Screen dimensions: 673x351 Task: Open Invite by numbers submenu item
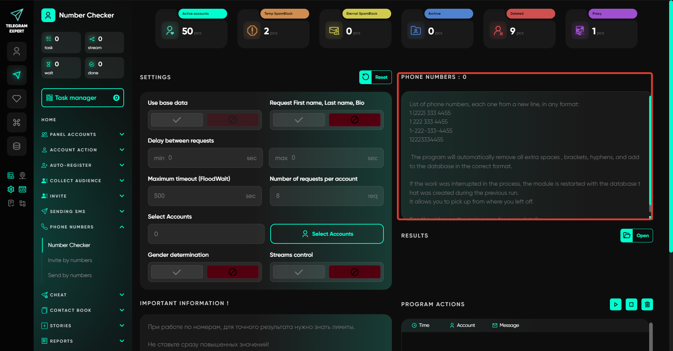(70, 260)
